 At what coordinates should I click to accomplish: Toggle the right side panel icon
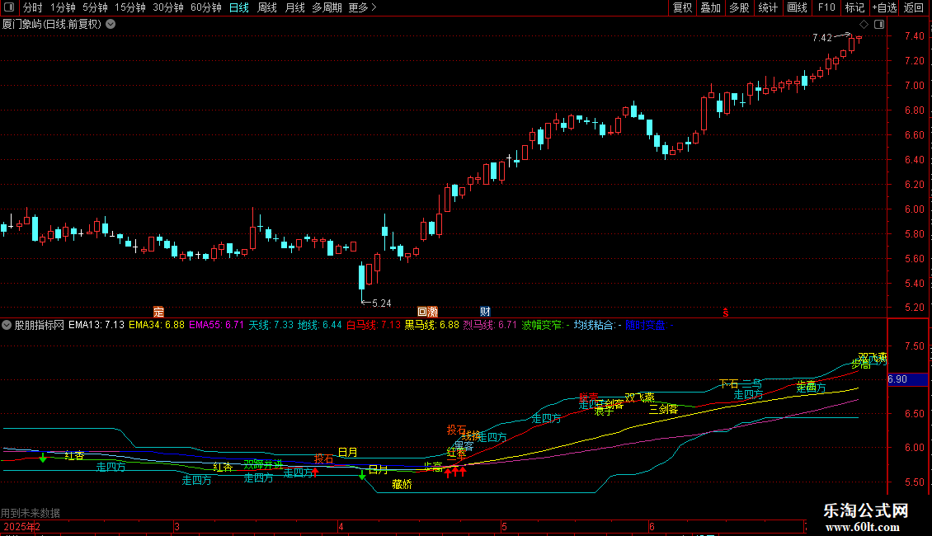click(879, 24)
